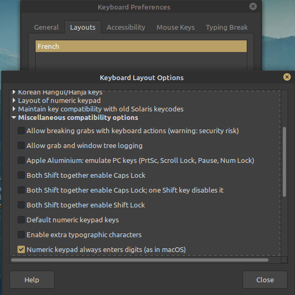Click the vertical scrollbar in options list

pyautogui.click(x=284, y=162)
